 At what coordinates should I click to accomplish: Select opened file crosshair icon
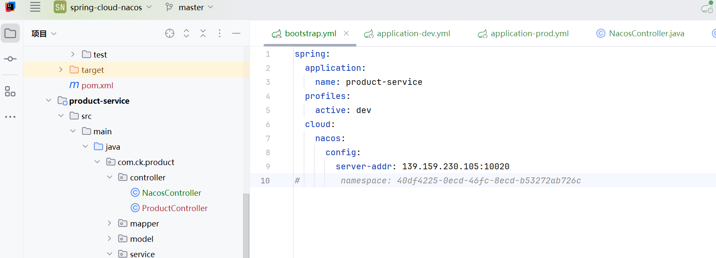(x=170, y=33)
